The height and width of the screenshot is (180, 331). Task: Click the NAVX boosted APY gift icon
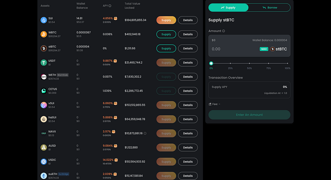tap(113, 132)
